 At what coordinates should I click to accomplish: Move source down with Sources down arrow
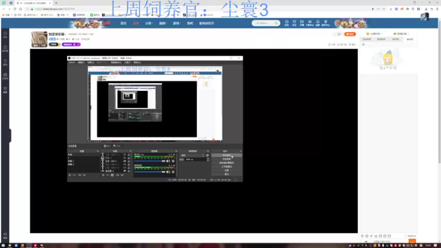click(x=122, y=175)
